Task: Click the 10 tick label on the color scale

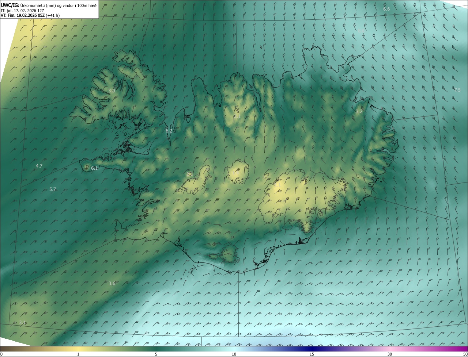Action: tap(234, 354)
